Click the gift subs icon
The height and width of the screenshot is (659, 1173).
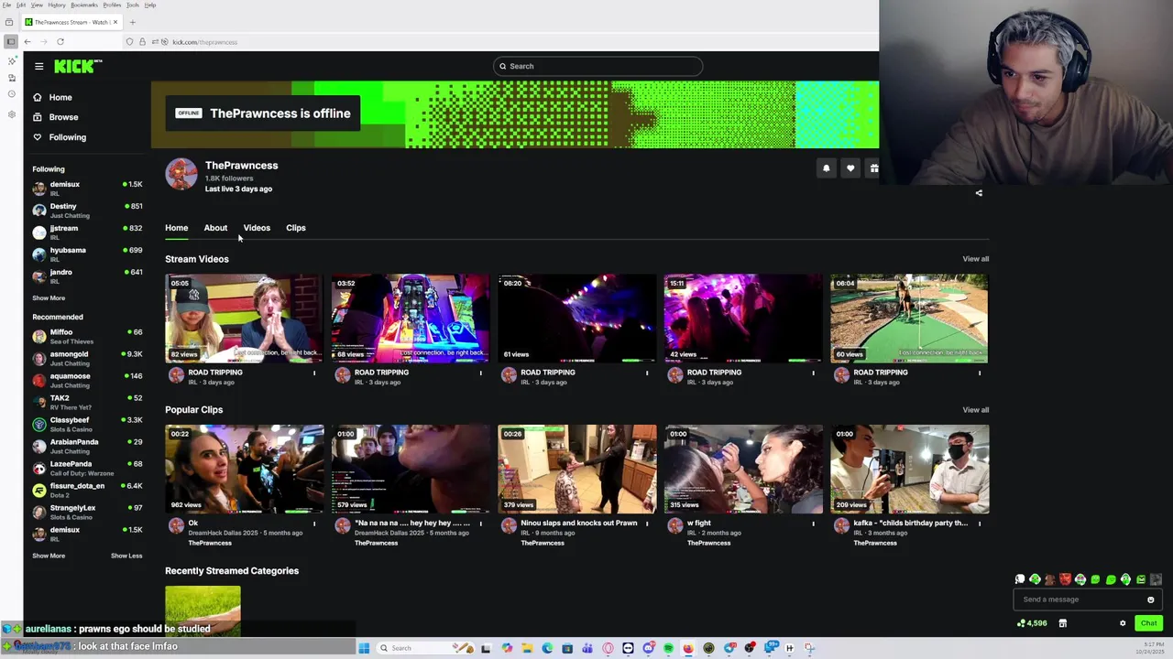click(x=873, y=168)
